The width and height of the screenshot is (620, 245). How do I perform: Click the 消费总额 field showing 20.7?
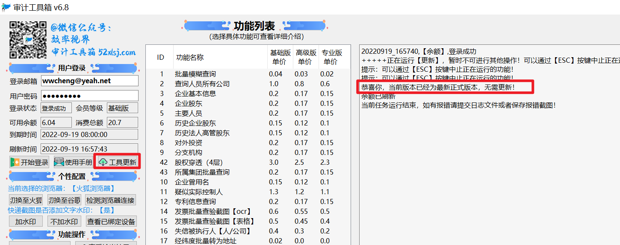click(122, 122)
